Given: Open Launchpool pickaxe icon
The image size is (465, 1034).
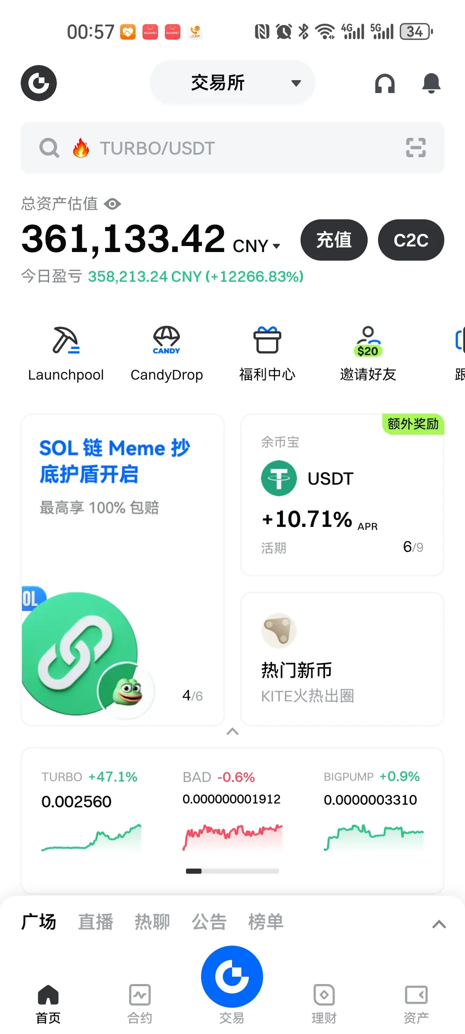Looking at the screenshot, I should tap(66, 340).
